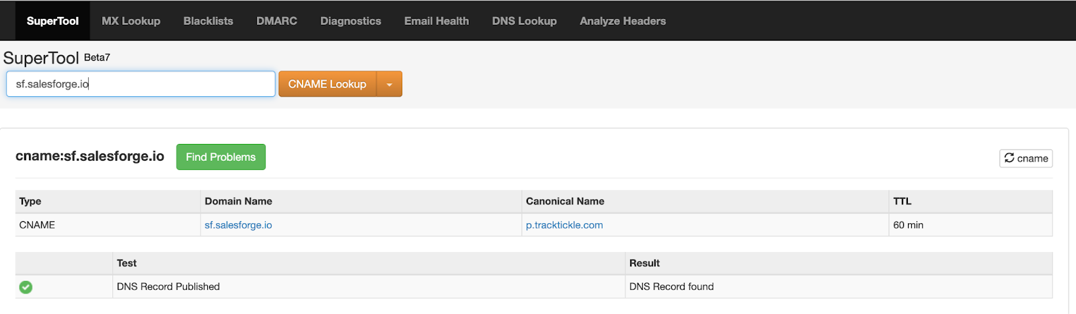Click the cname refresh icon button

pyautogui.click(x=1026, y=158)
